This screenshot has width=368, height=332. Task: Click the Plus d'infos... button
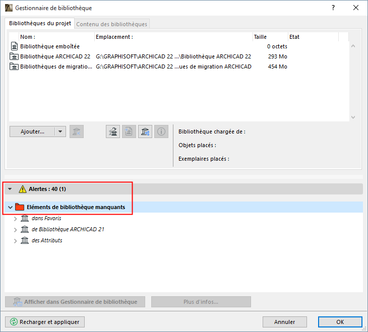pos(201,302)
